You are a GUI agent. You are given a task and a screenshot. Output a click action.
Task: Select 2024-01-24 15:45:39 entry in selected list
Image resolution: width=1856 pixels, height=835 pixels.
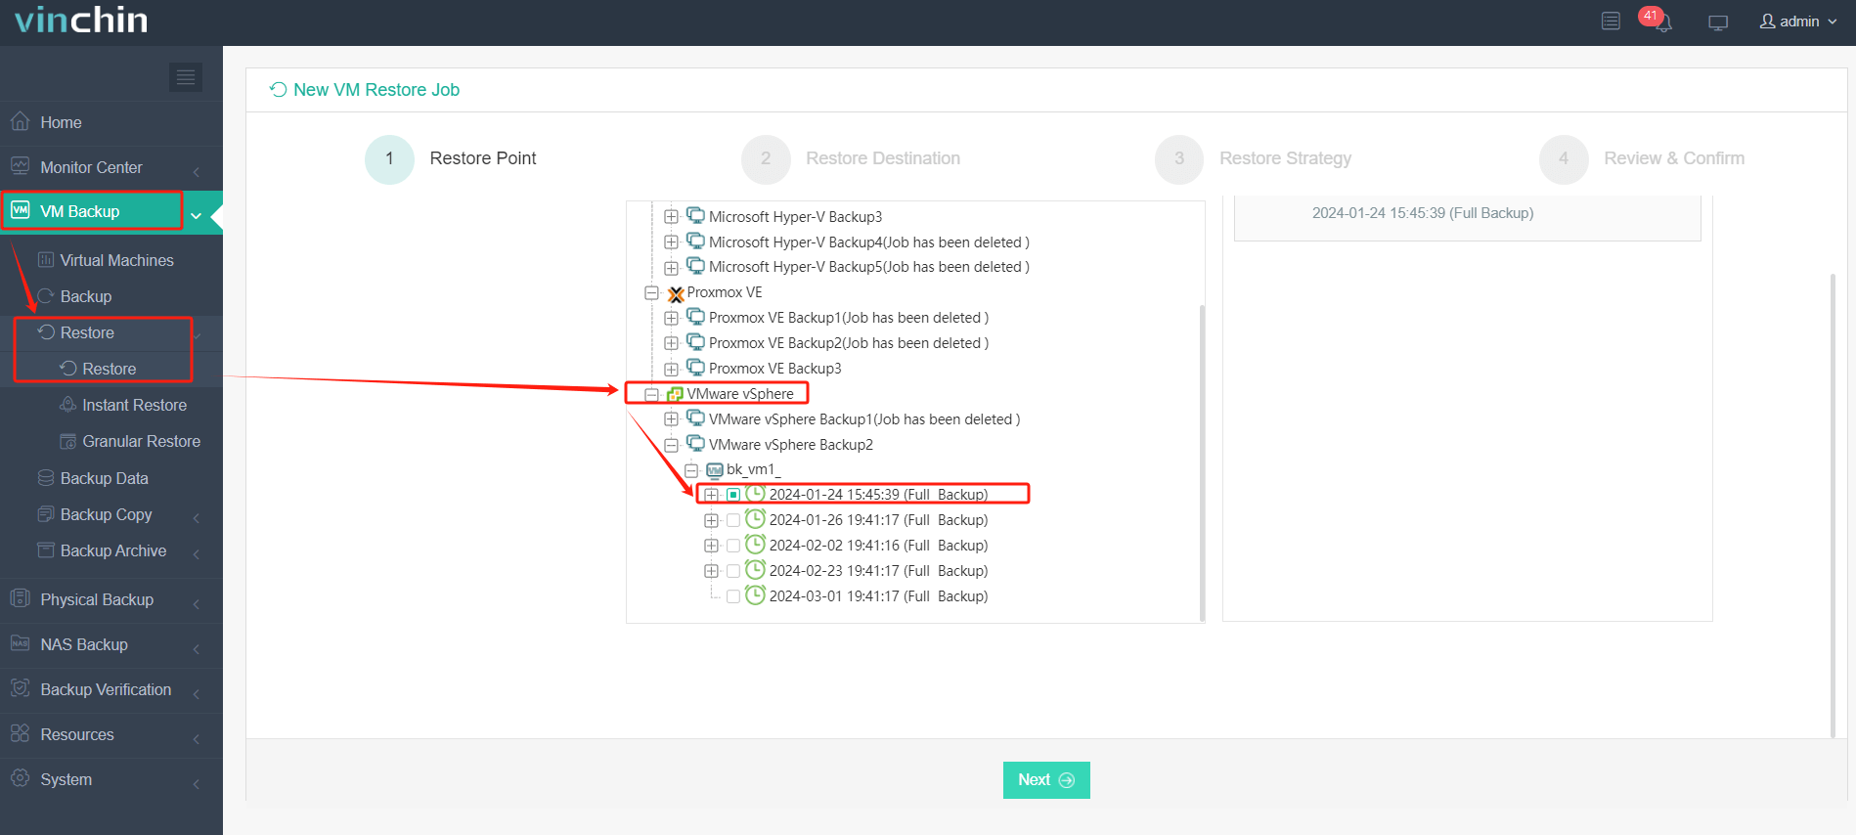pyautogui.click(x=1423, y=213)
